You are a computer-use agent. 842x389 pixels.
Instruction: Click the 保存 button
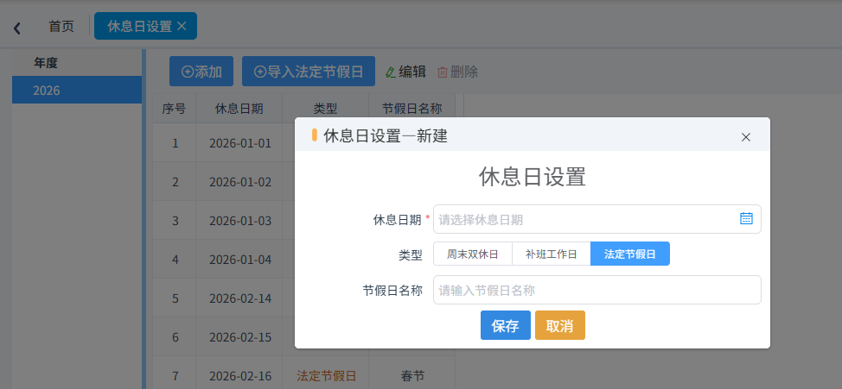coord(506,325)
